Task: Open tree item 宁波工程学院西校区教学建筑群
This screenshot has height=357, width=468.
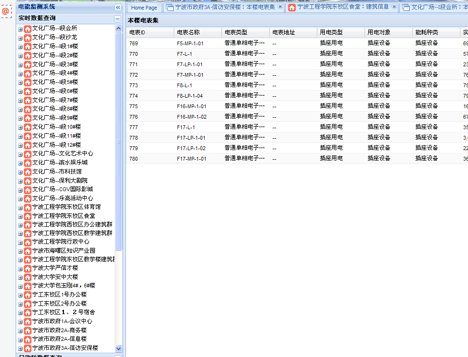Action: [x=72, y=233]
